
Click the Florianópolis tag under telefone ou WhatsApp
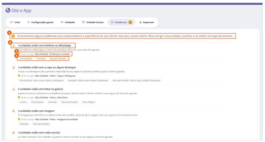pyautogui.click(x=26, y=59)
